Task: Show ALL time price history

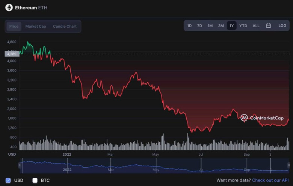Action: [256, 26]
